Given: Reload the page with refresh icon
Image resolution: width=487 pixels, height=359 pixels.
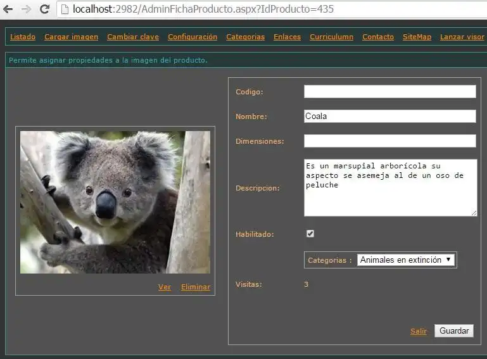Looking at the screenshot, I should (45, 9).
